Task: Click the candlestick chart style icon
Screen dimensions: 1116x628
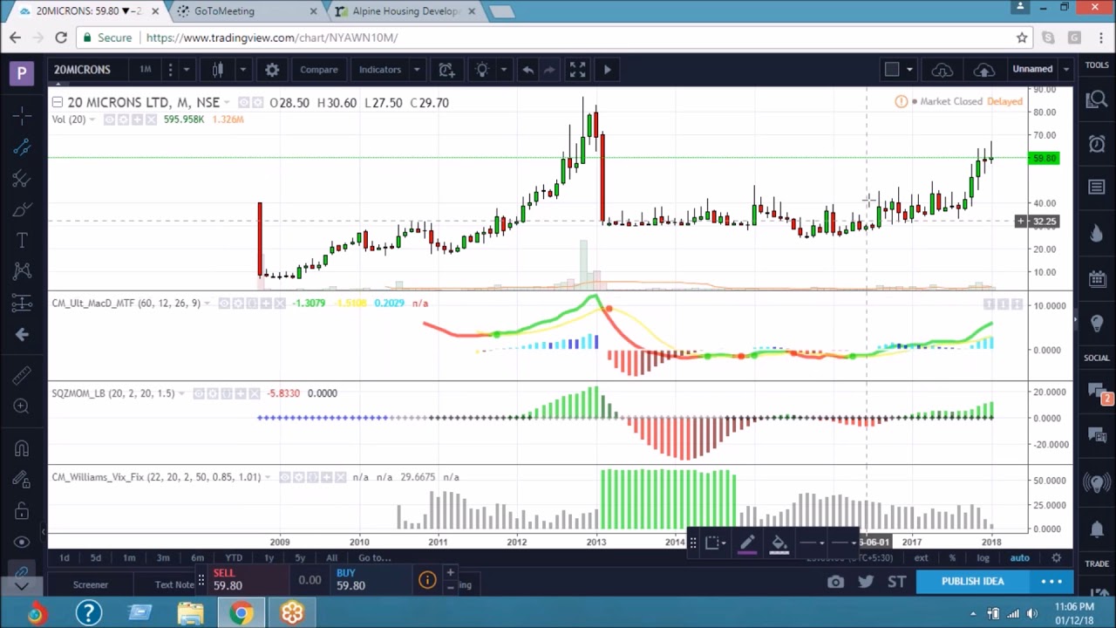Action: click(218, 70)
